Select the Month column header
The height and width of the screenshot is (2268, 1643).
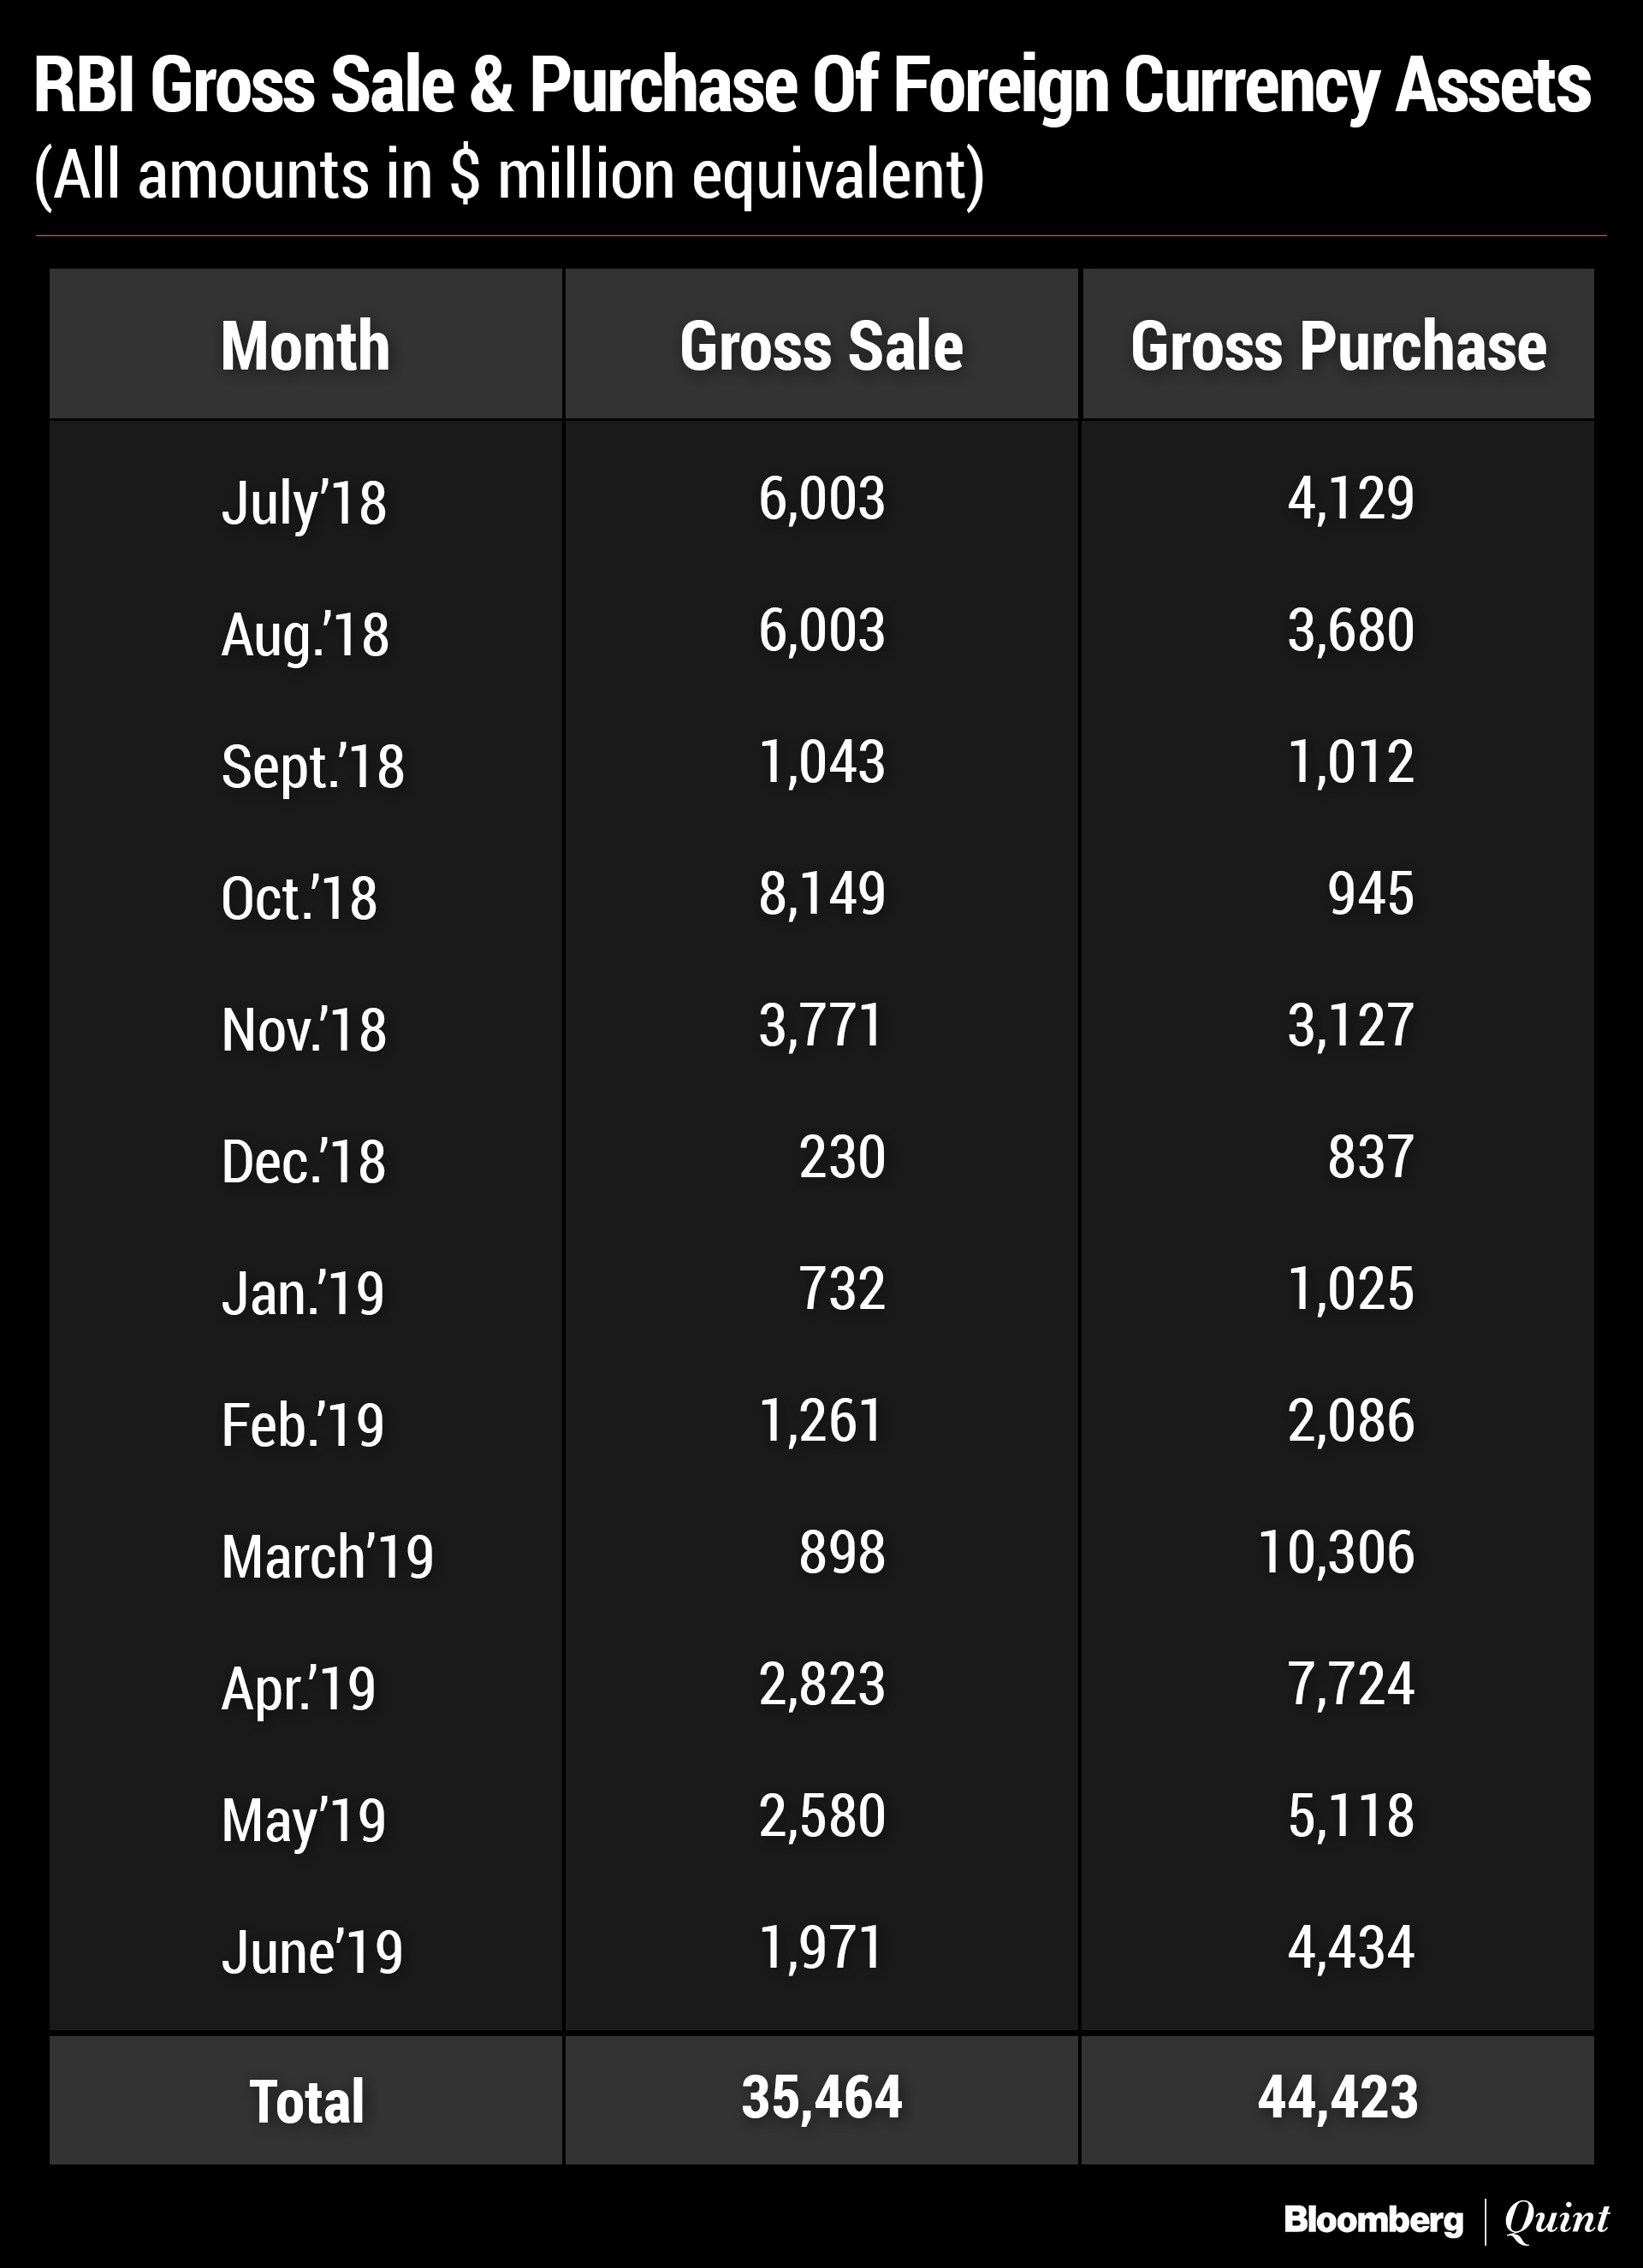305,346
